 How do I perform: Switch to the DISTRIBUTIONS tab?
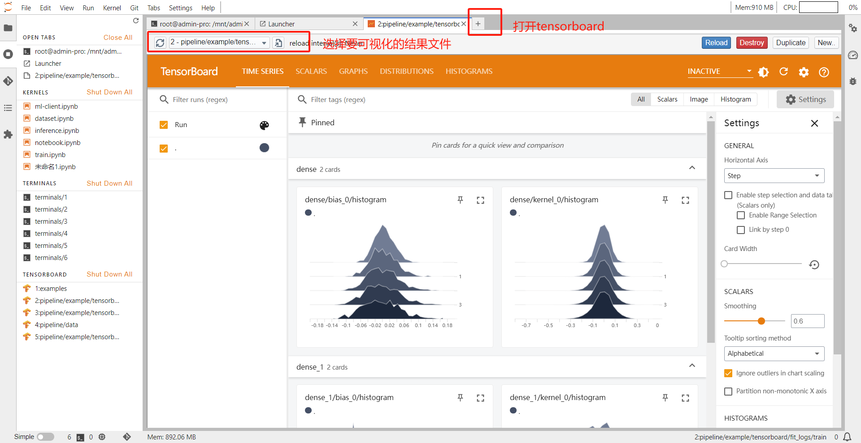407,71
